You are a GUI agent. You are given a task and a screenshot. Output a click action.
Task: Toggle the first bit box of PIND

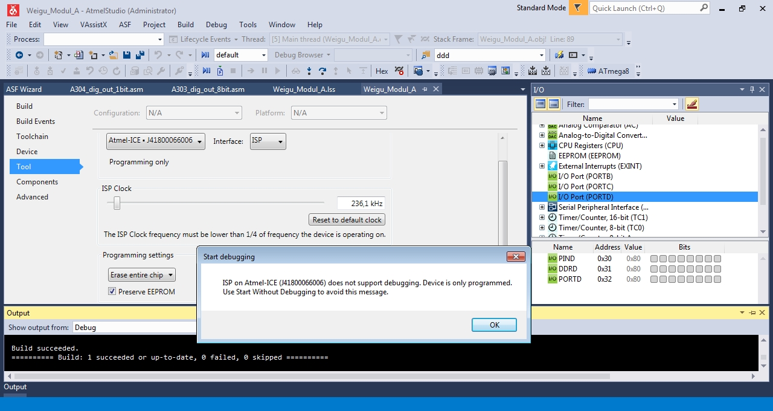(x=654, y=259)
